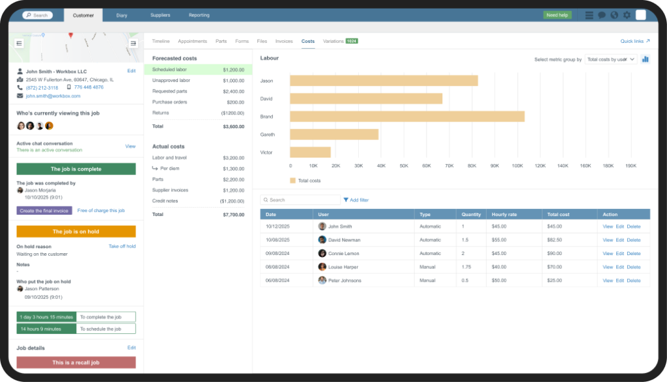The width and height of the screenshot is (667, 382).
Task: Toggle the Per diem highlighted row under Actual costs
Action: click(199, 170)
